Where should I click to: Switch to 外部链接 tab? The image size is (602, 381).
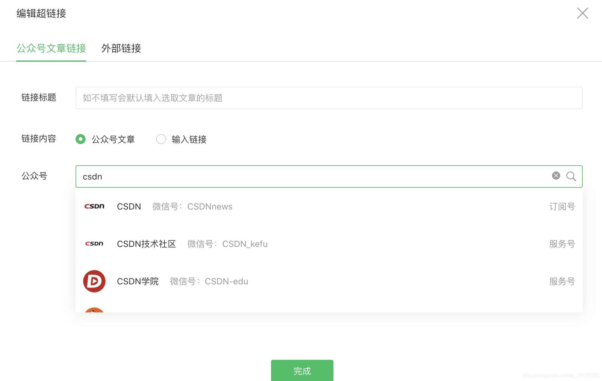(x=121, y=48)
